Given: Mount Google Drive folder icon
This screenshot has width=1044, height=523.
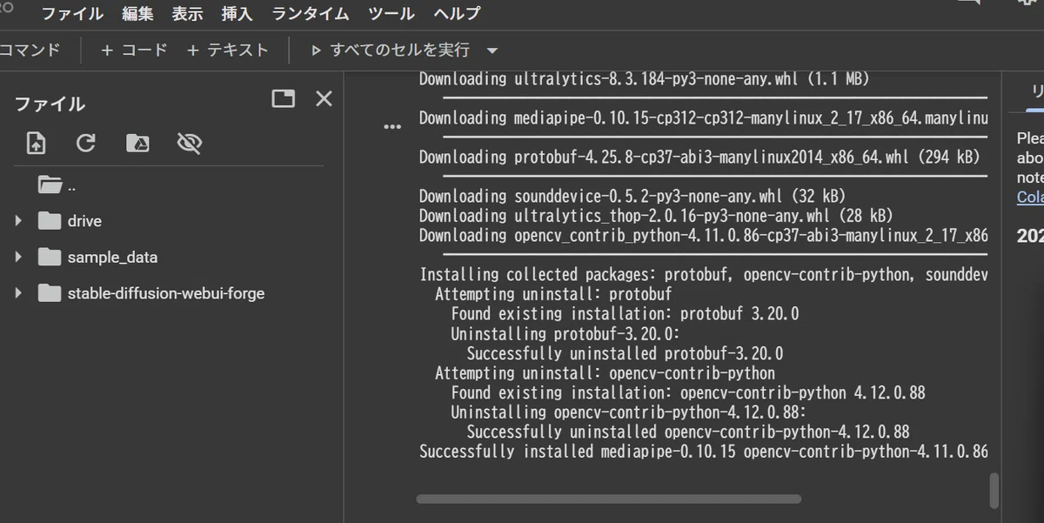Looking at the screenshot, I should pos(137,143).
